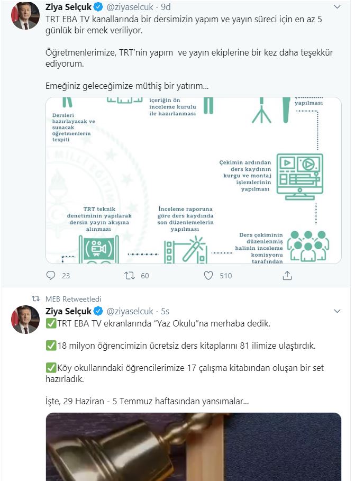Screen dimensions: 355x481
Task: Expand the first tweet's options chevron
Action: (338, 8)
